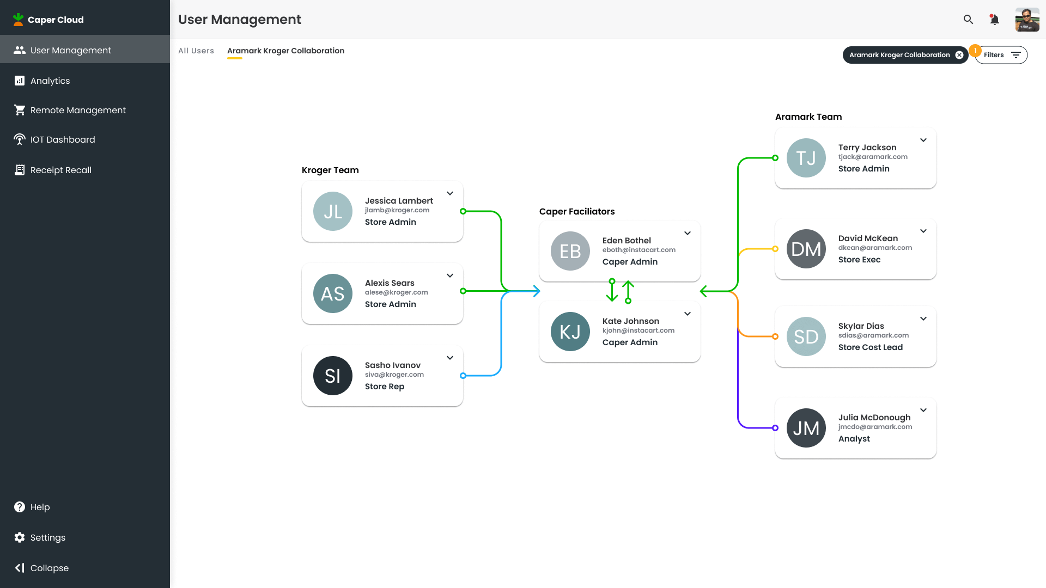Switch to the All Users tab
The height and width of the screenshot is (588, 1046).
[196, 51]
